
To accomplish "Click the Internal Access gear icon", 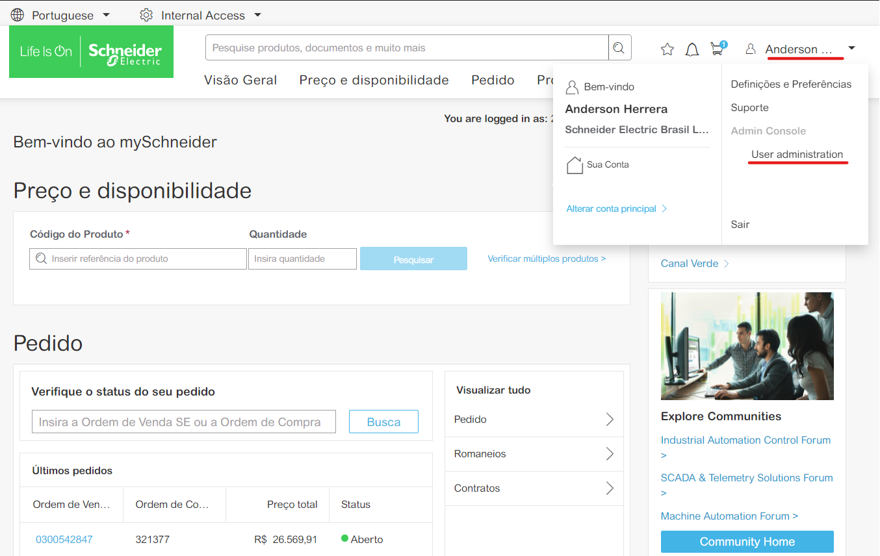I will click(146, 15).
